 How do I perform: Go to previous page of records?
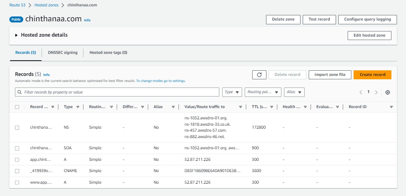click(x=361, y=92)
